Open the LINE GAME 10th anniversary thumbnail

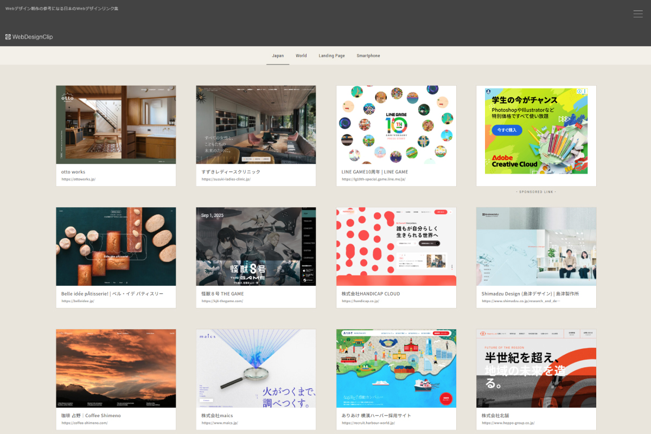click(396, 124)
